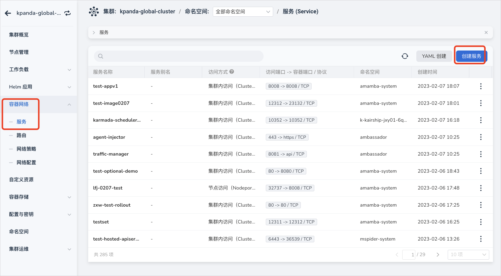Open the actions menu for test-appv1

click(481, 86)
